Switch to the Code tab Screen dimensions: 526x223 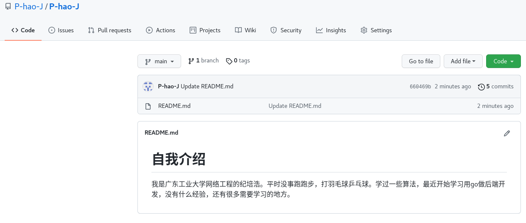tap(23, 30)
